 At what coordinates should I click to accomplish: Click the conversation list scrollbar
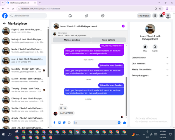pyautogui.click(x=48, y=53)
